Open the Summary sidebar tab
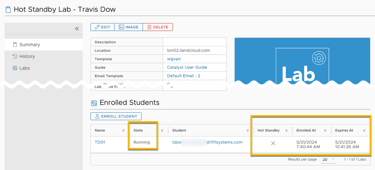 [43, 45]
